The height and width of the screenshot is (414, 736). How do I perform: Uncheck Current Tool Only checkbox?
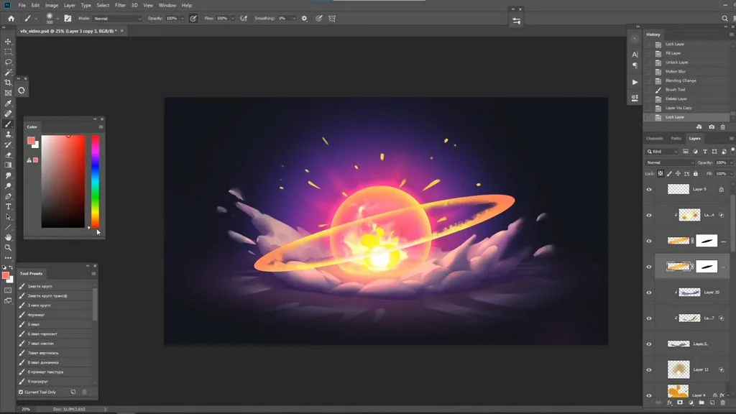tap(21, 392)
